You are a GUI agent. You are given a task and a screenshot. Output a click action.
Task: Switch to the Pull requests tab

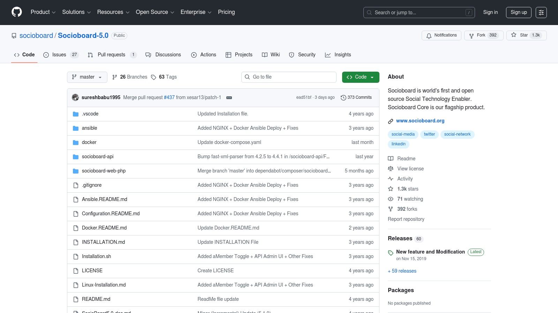112,55
